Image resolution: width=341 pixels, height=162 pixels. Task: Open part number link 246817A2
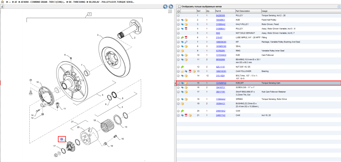pyautogui.click(x=221, y=115)
